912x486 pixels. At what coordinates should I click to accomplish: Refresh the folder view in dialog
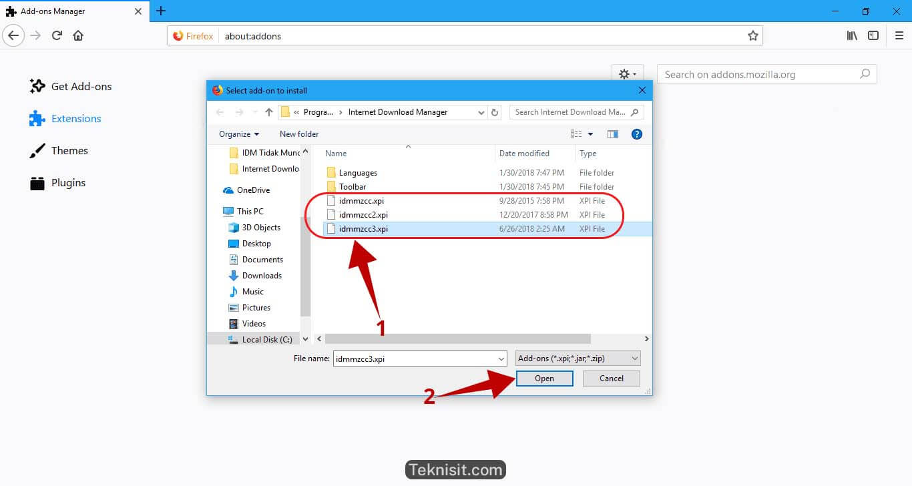[495, 112]
